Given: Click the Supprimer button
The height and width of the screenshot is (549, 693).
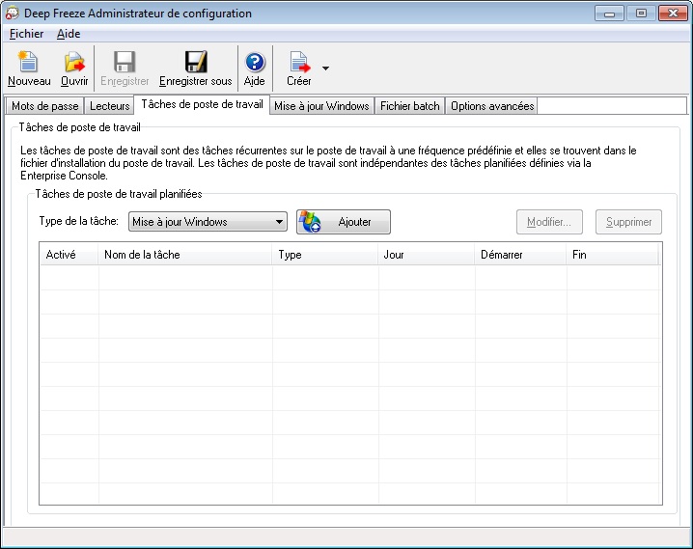Looking at the screenshot, I should (628, 222).
